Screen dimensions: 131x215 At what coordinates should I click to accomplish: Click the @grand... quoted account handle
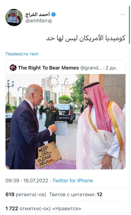(x=91, y=68)
